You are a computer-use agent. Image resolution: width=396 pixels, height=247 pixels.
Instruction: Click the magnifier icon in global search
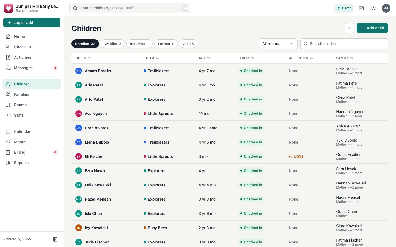75,8
